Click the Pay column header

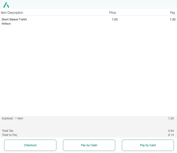pos(172,13)
